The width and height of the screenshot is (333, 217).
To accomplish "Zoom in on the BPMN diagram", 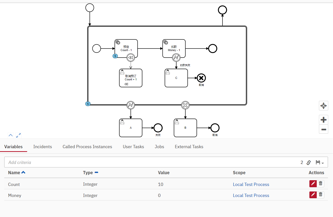I will [323, 119].
